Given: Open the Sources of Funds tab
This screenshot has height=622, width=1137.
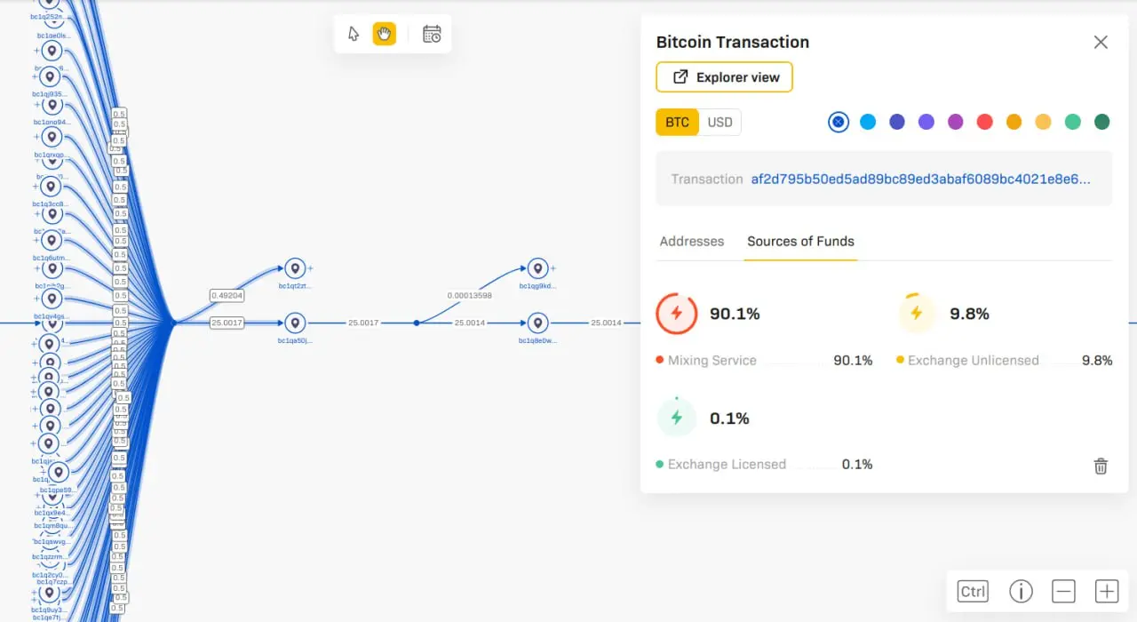Looking at the screenshot, I should coord(800,241).
